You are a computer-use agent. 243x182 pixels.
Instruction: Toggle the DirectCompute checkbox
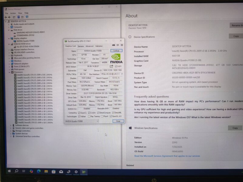98,113
